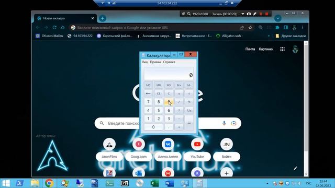This screenshot has height=188, width=335.
Task: Open the calculator's Правка menu
Action: [x=155, y=62]
